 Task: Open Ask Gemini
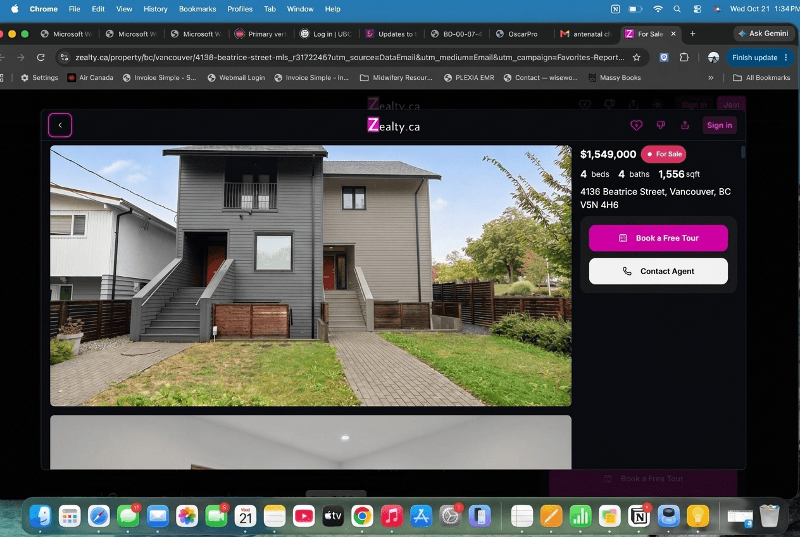point(763,34)
